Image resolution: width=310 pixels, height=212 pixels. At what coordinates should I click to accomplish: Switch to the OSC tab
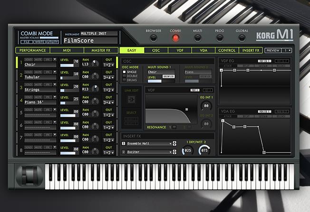coord(156,50)
